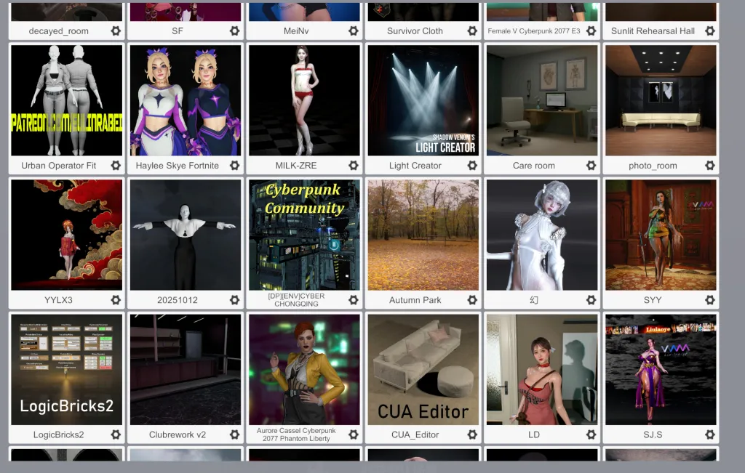Viewport: 745px width, 473px height.
Task: Click gear icon next to Autumn Park
Action: (x=472, y=300)
